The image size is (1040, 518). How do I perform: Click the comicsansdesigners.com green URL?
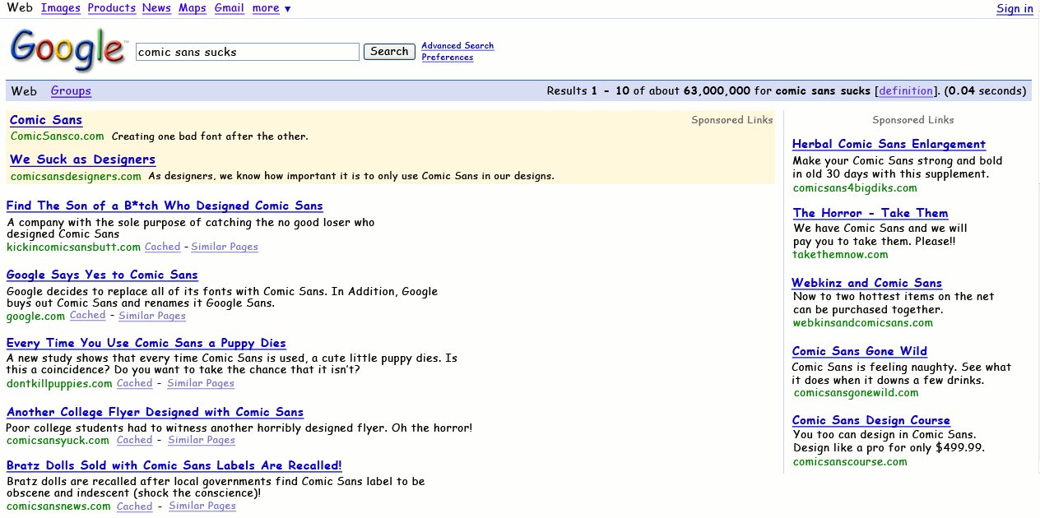point(76,176)
